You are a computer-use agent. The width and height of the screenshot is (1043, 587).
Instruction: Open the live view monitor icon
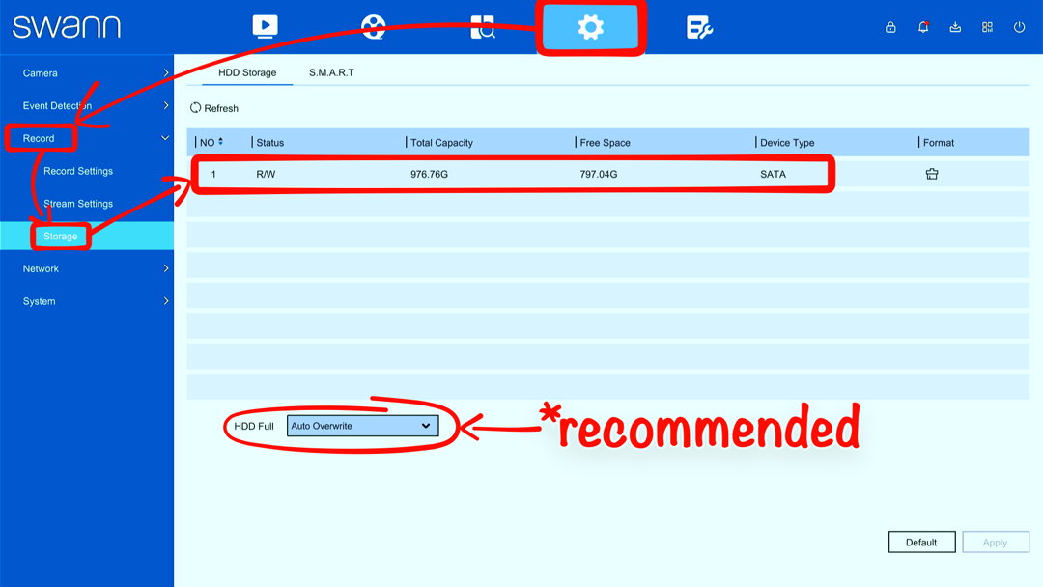click(x=265, y=27)
